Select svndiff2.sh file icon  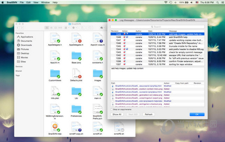119,127
